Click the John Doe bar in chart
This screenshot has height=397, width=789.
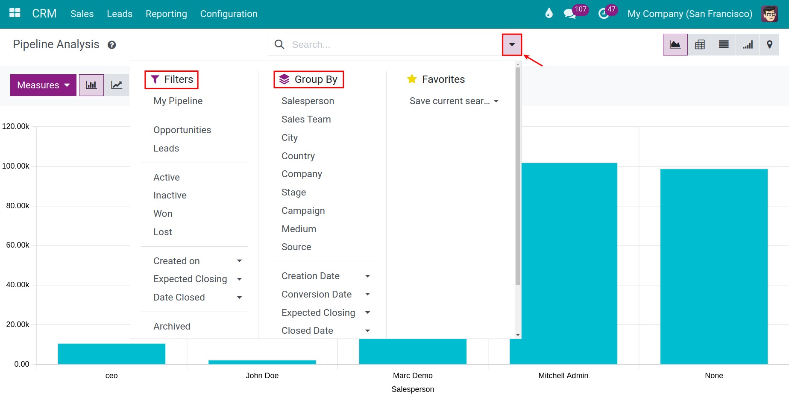coord(262,362)
